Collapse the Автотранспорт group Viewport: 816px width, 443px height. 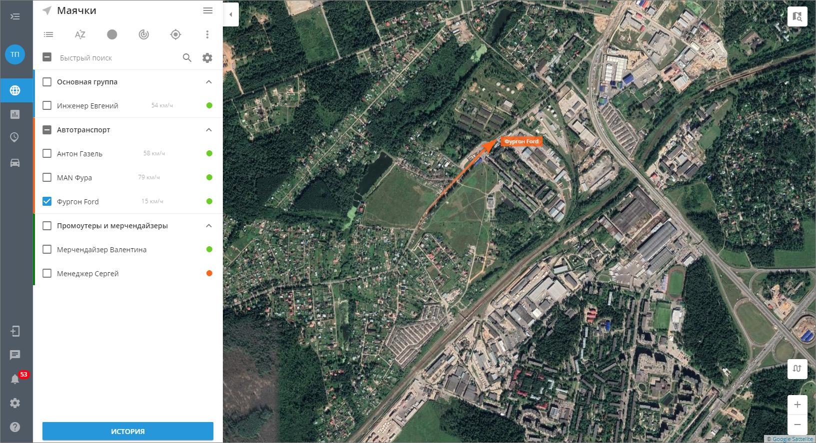209,130
